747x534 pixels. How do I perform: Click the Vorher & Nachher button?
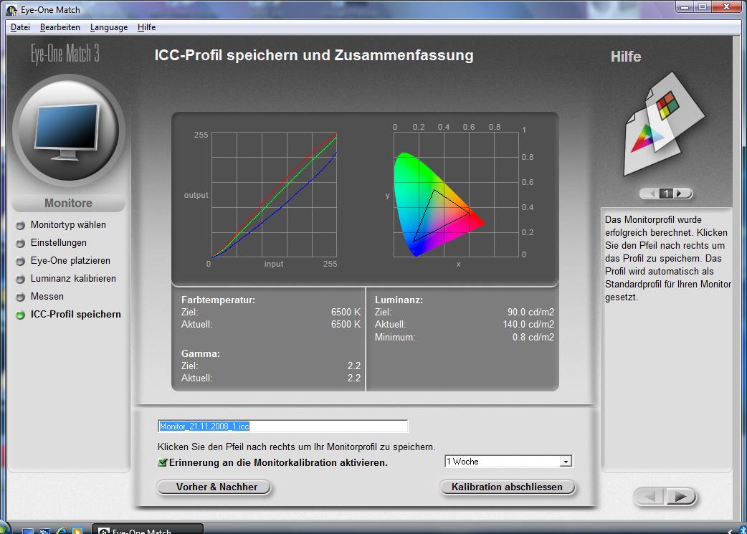tap(214, 487)
